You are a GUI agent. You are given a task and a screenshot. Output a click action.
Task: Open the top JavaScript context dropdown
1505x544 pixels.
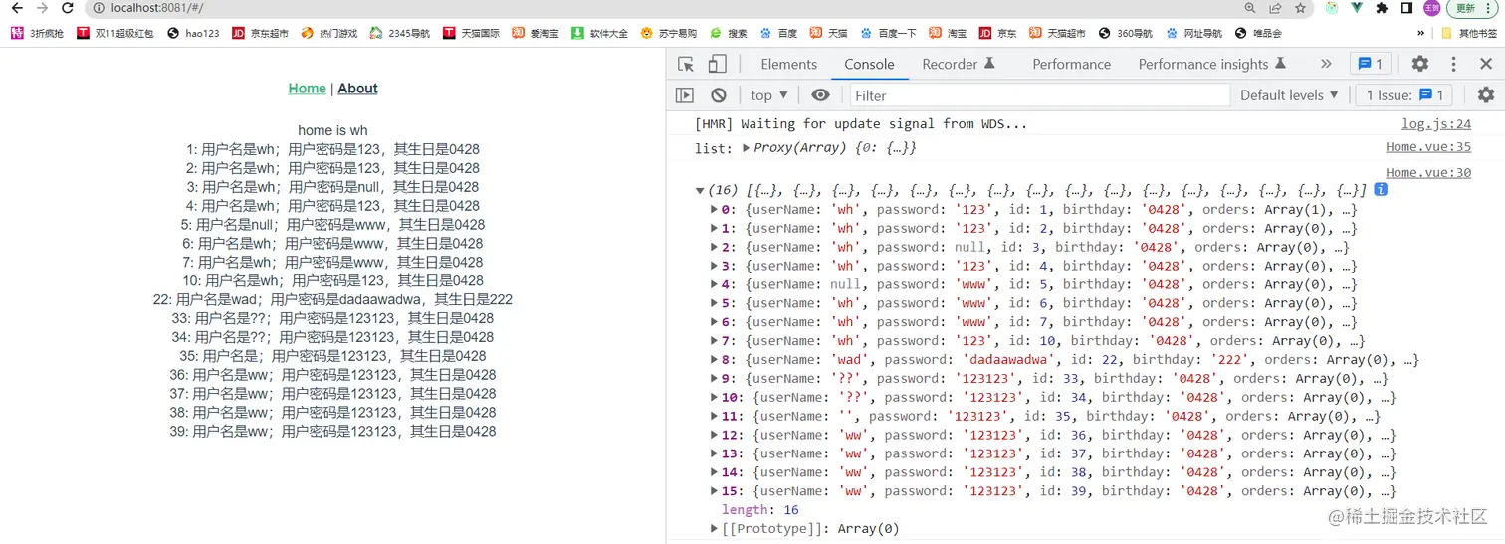(769, 95)
